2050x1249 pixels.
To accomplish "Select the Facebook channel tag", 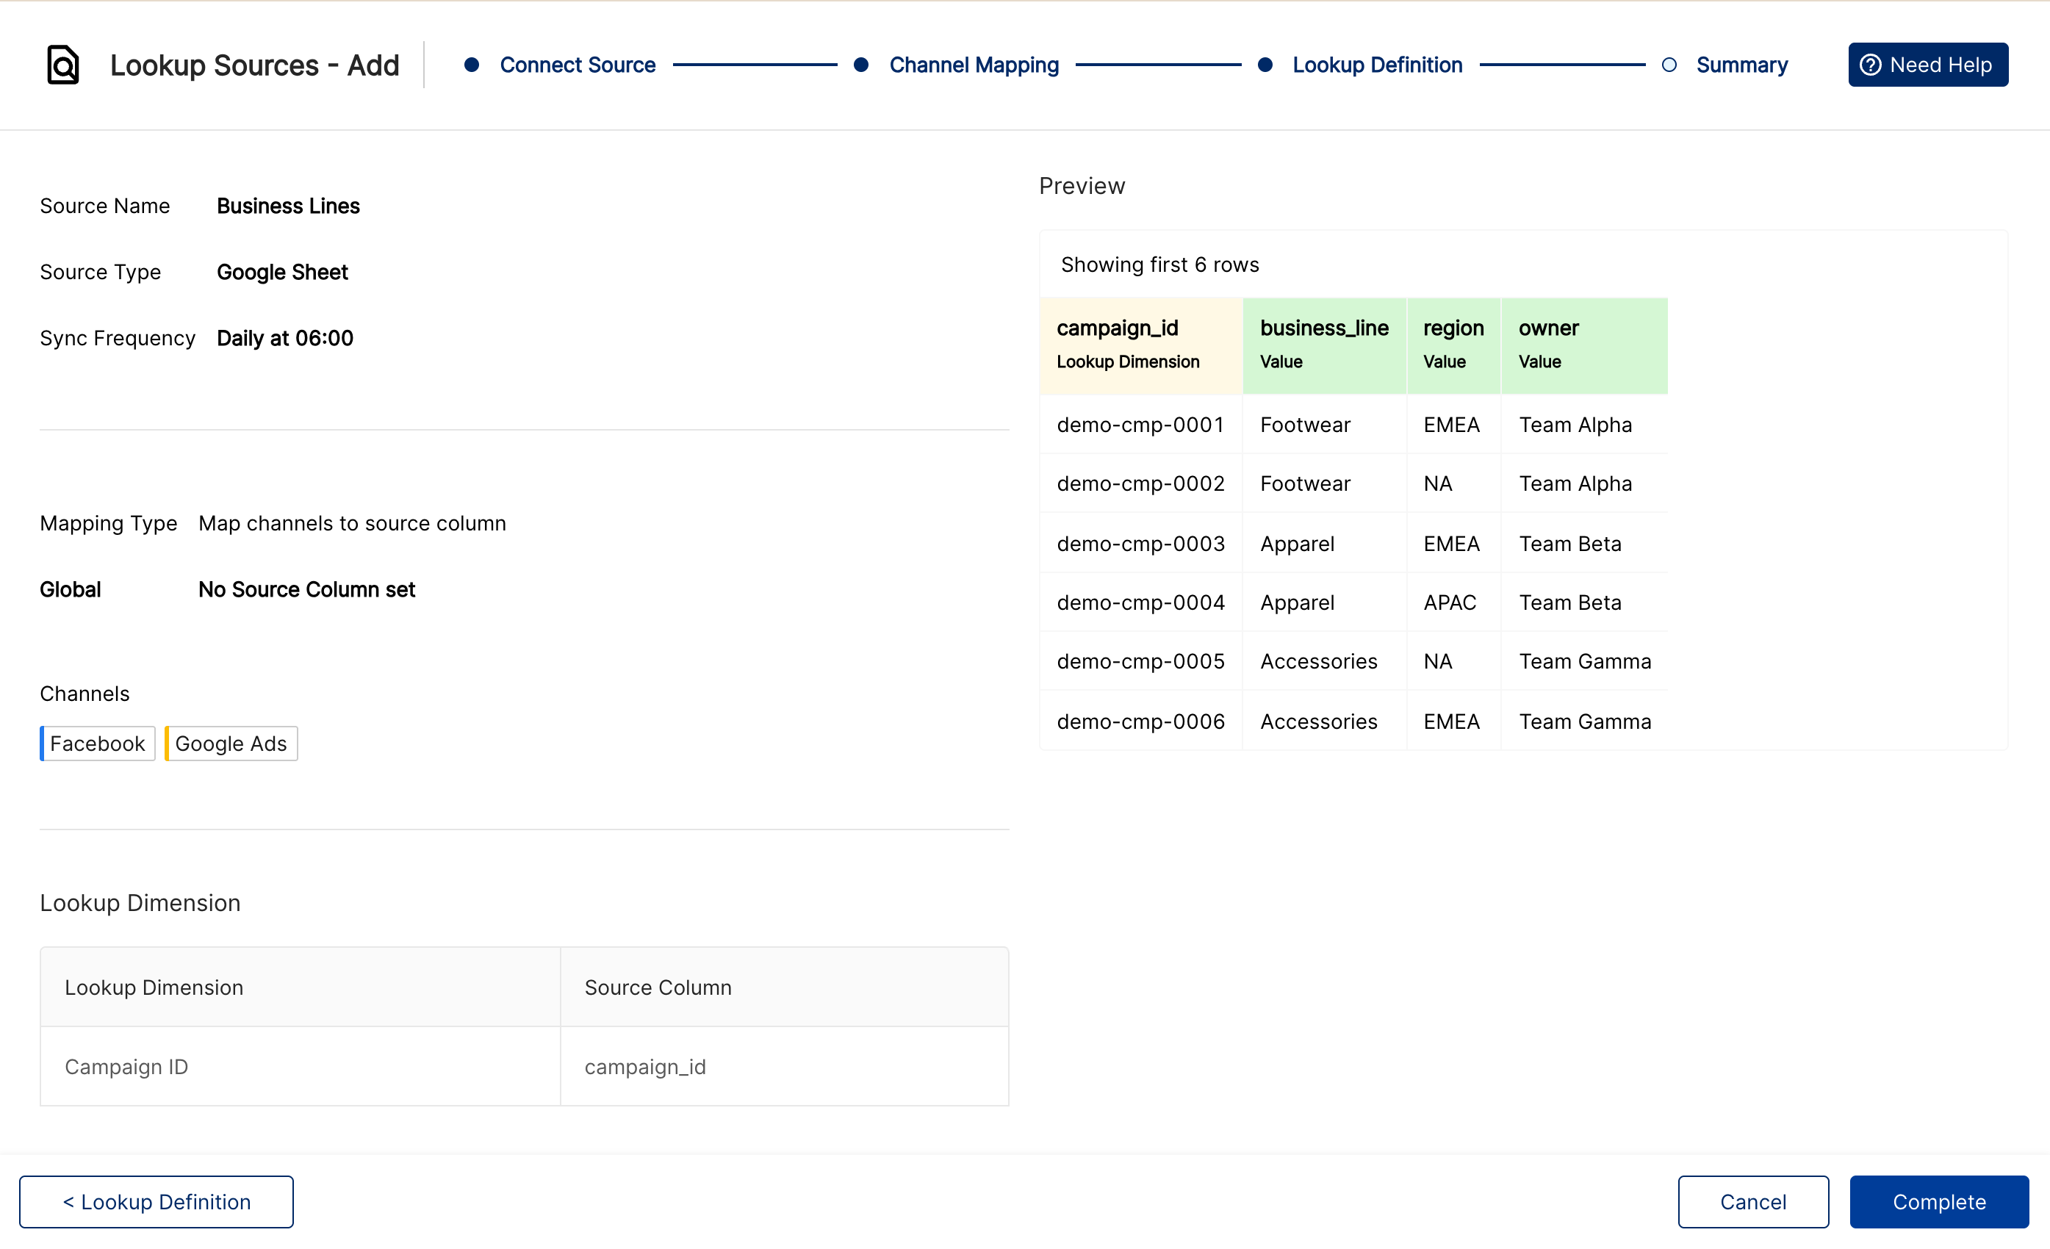I will [x=97, y=743].
